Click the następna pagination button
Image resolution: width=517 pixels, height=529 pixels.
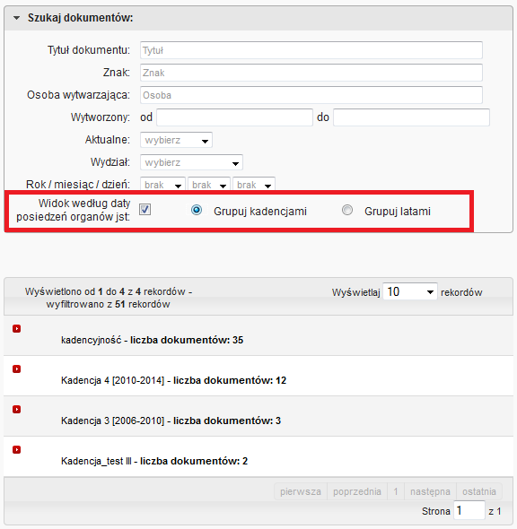[x=430, y=491]
